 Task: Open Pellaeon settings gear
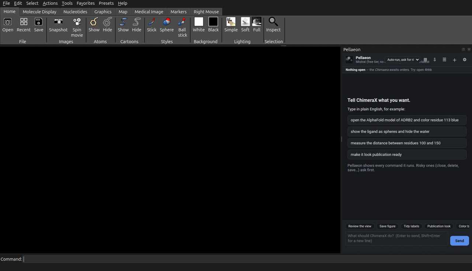click(465, 60)
